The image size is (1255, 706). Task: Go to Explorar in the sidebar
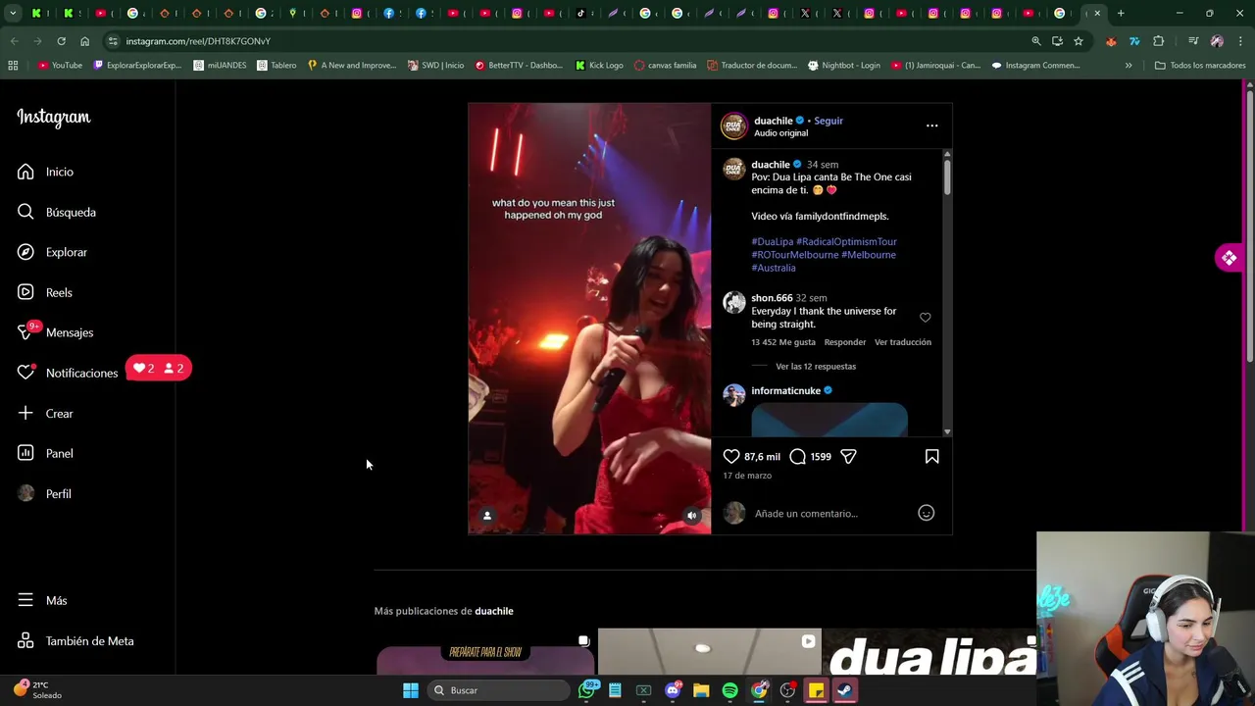point(52,252)
